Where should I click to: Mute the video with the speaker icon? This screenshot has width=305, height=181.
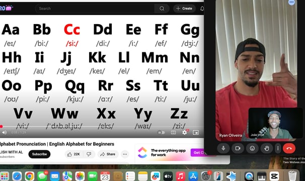(5, 132)
